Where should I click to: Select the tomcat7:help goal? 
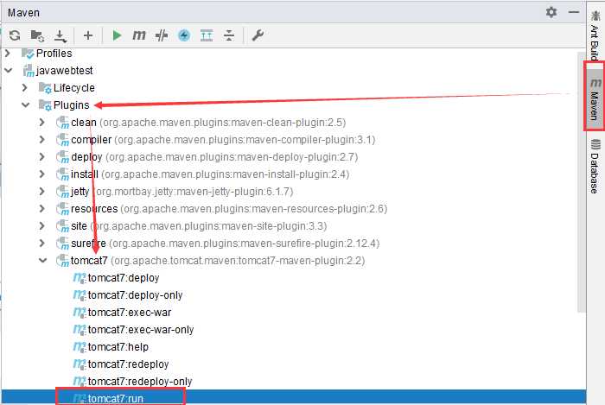(118, 347)
